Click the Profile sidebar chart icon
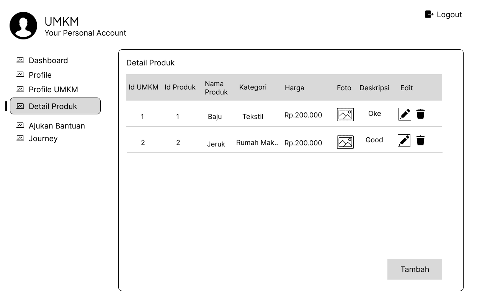Image resolution: width=490 pixels, height=306 pixels. pyautogui.click(x=20, y=75)
